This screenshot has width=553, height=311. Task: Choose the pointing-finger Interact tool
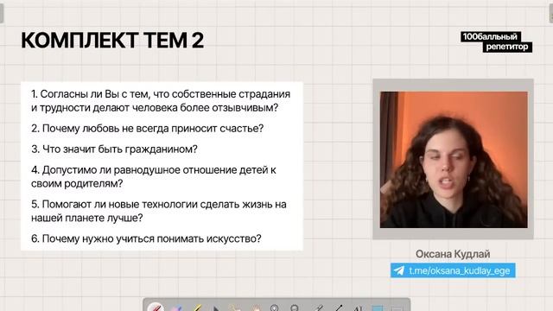pos(235,308)
